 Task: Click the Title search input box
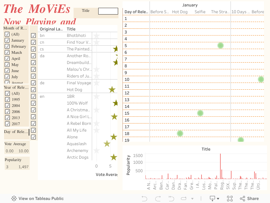coord(108,11)
